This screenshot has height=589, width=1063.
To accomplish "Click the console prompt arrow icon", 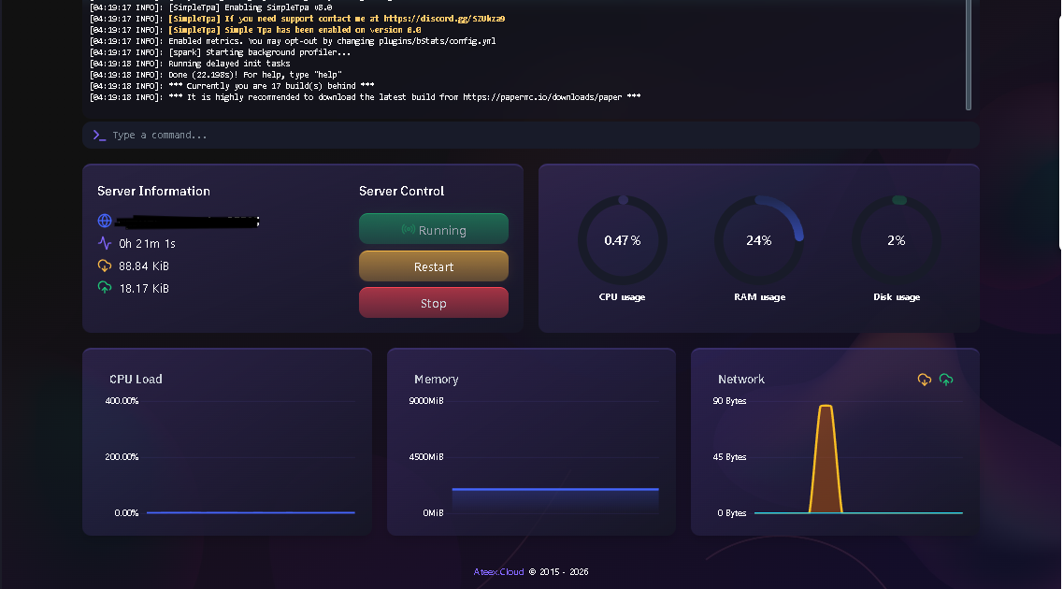I will click(99, 135).
